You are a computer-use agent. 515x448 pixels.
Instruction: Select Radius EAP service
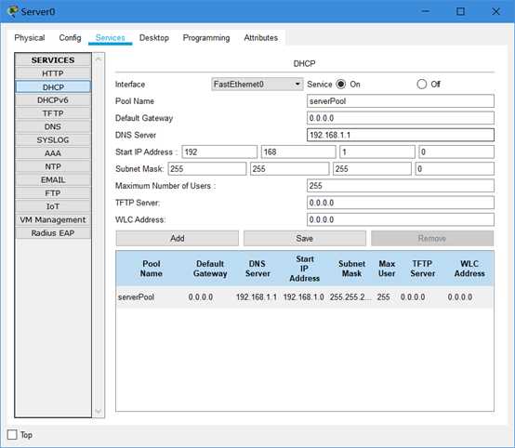[53, 233]
